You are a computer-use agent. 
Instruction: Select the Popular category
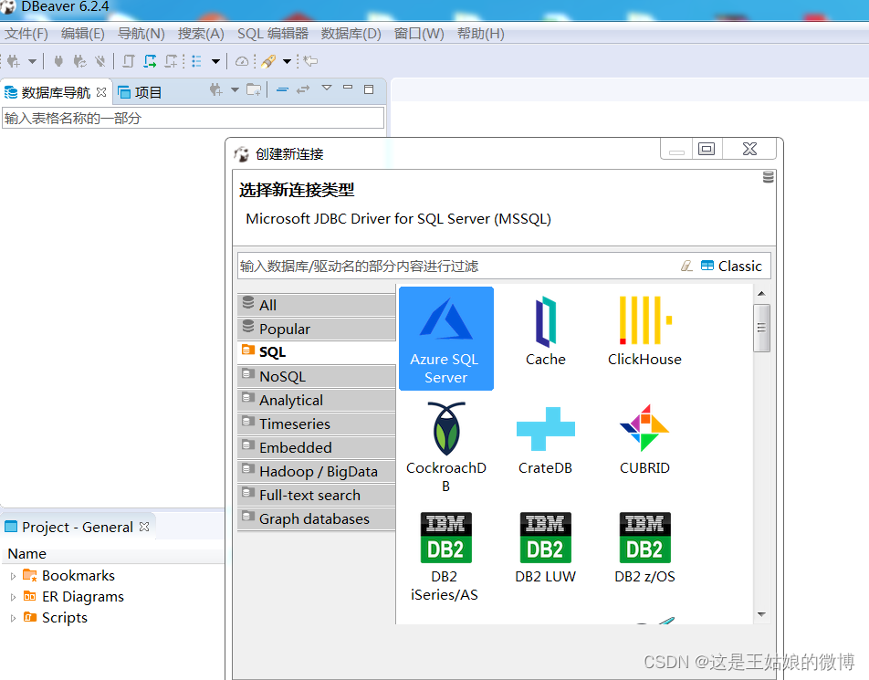point(317,329)
